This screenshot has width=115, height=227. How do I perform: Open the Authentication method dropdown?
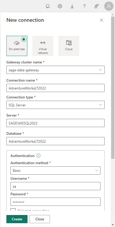click(55, 171)
